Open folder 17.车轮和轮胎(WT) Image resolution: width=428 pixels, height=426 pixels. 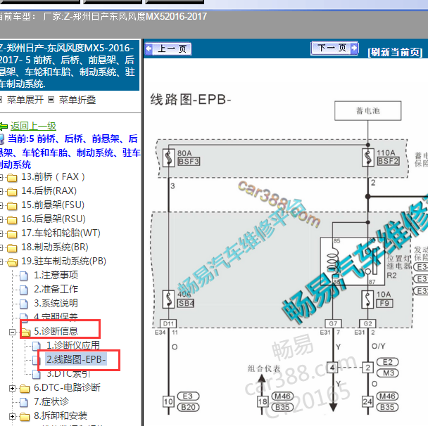(x=61, y=233)
